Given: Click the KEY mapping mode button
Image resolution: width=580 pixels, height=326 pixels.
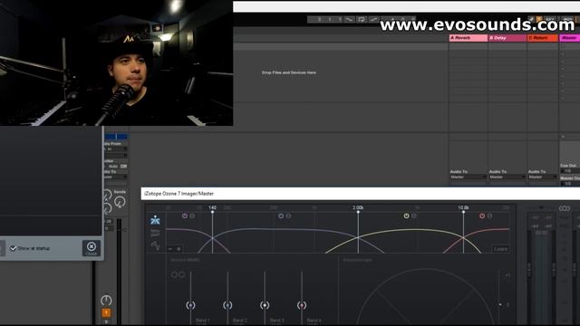Looking at the screenshot, I should [550, 19].
